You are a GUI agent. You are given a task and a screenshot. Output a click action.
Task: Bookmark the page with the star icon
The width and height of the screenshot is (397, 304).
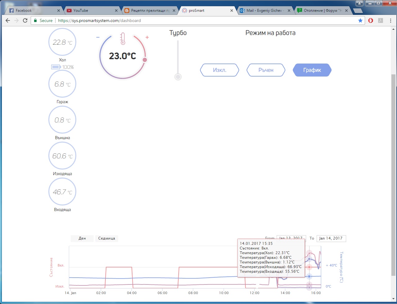tap(360, 20)
